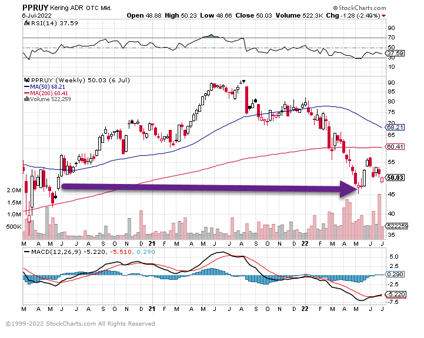This screenshot has width=424, height=338.
Task: Click the 60.41 MA(200) axis price tag
Action: [x=396, y=147]
